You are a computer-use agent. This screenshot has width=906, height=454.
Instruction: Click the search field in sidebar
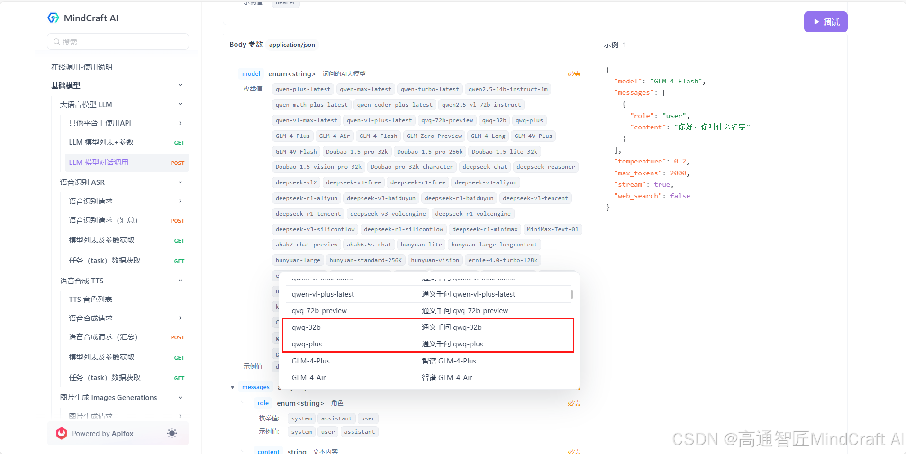pyautogui.click(x=118, y=42)
